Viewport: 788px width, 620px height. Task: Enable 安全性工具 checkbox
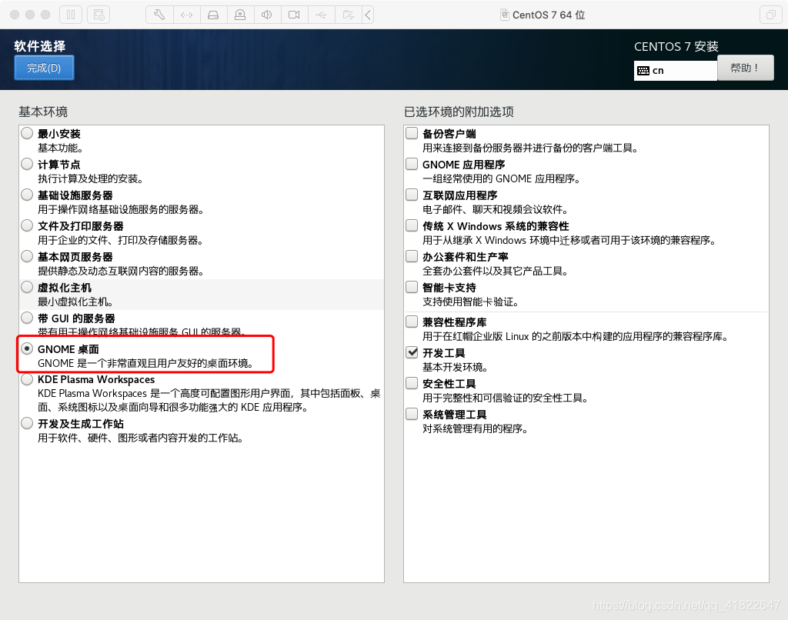(x=412, y=383)
